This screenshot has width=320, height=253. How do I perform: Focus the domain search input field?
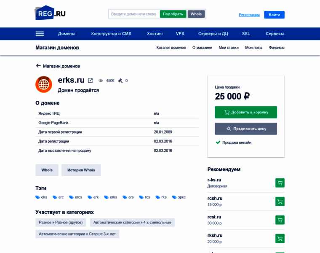pos(134,14)
